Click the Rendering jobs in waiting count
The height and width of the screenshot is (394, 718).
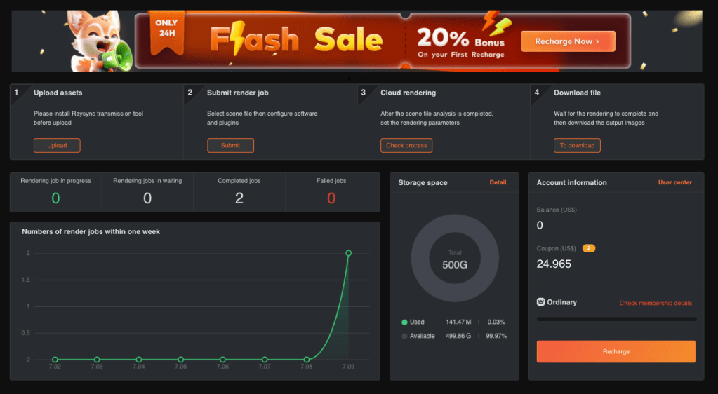click(147, 198)
